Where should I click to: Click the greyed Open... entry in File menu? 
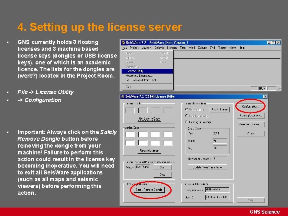(x=147, y=58)
